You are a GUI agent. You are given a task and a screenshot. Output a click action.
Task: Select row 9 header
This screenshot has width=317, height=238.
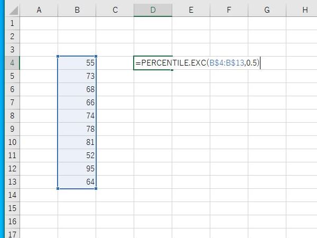pos(12,129)
